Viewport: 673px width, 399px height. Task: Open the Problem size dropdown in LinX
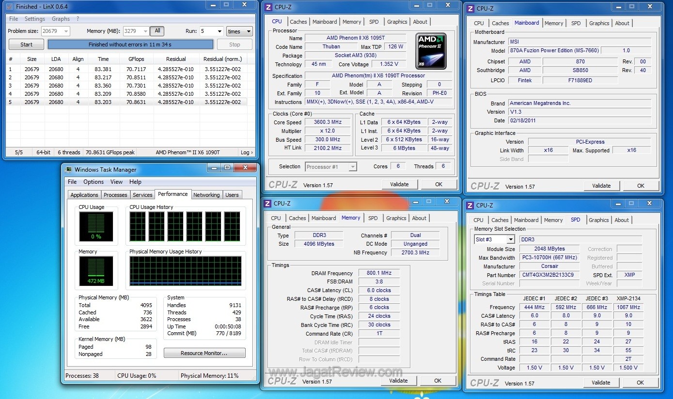(x=65, y=31)
